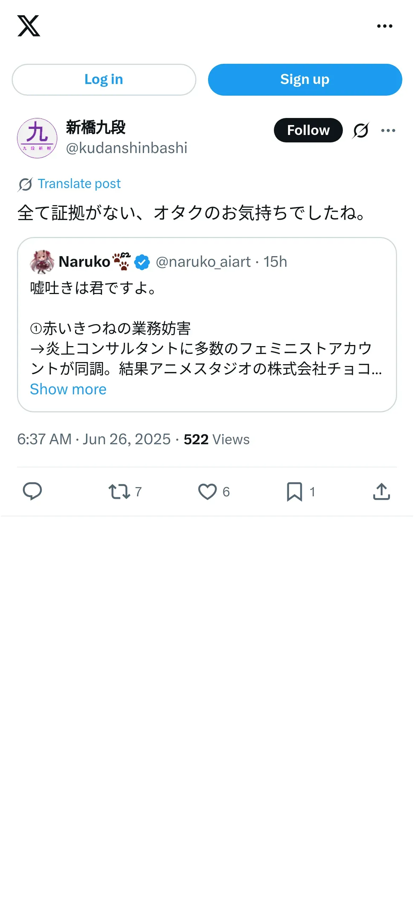Viewport: 414px width, 897px height.
Task: Open the post's three-dot more menu
Action: coord(388,130)
